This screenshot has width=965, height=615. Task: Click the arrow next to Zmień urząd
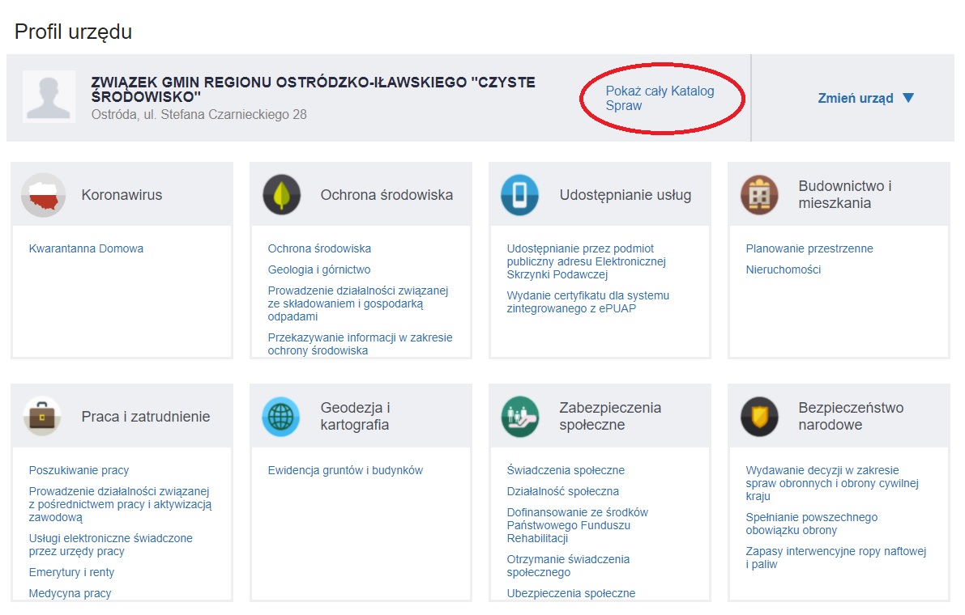click(x=908, y=98)
